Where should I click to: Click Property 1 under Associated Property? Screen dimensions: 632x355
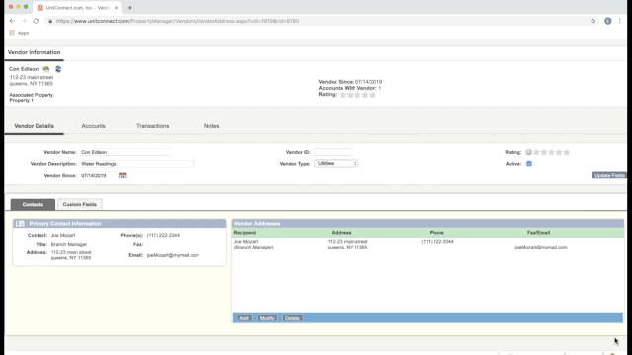[x=22, y=100]
